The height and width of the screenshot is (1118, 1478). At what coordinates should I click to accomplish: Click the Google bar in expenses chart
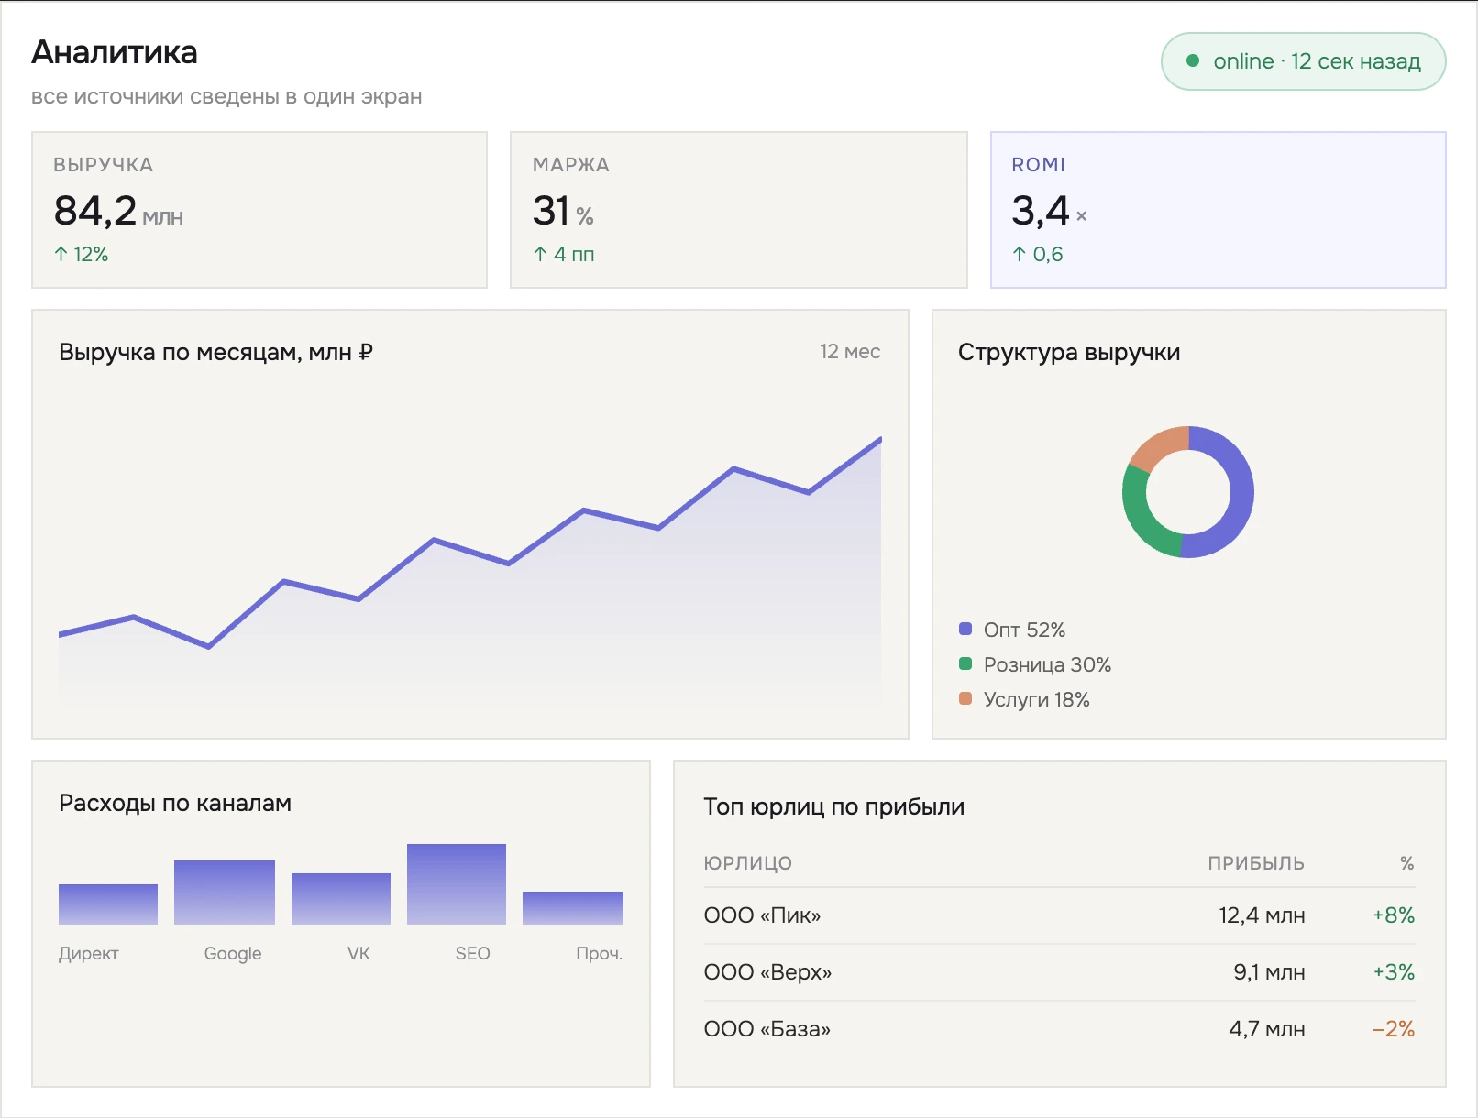point(225,893)
